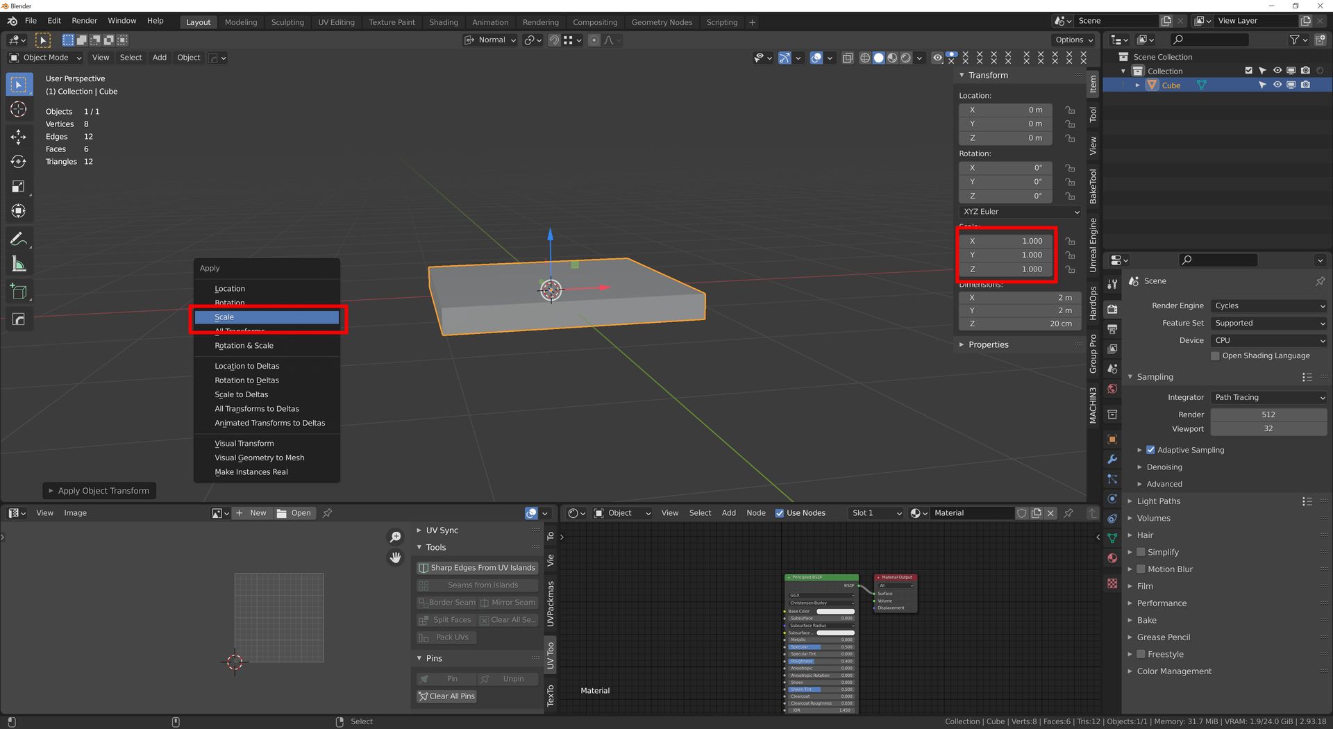Select the Move tool

19,137
